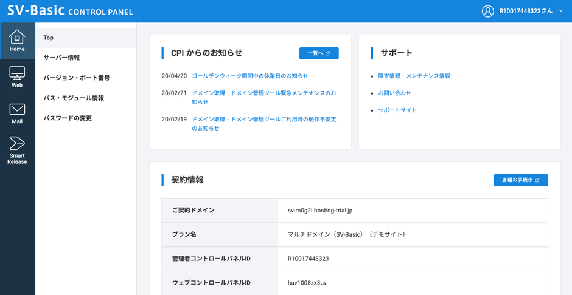The width and height of the screenshot is (572, 295).
Task: Open the ゴールデンウィーク期間中の休業日 notice
Action: tap(249, 76)
